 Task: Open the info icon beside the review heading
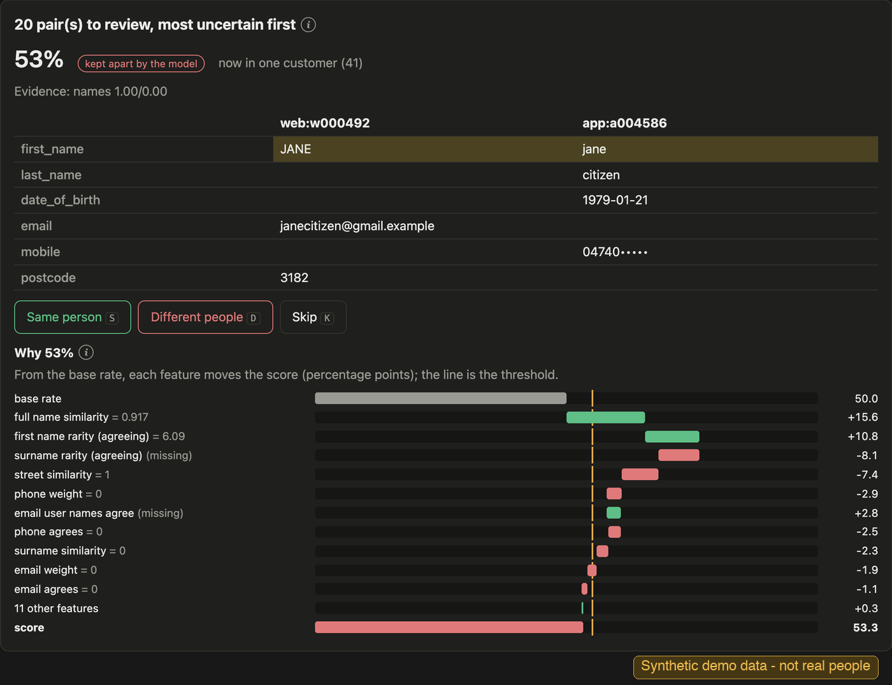coord(308,25)
